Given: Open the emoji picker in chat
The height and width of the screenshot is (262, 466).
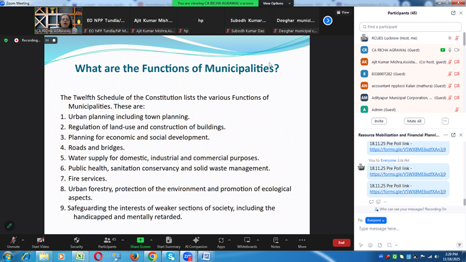Looking at the screenshot, I should coord(370,245).
